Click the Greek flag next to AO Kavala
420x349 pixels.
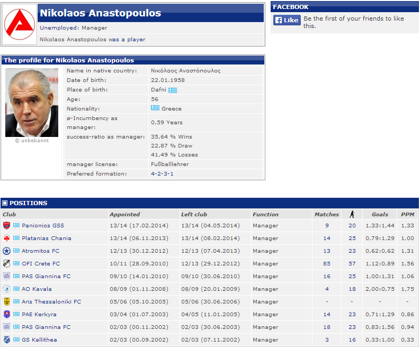[16, 289]
